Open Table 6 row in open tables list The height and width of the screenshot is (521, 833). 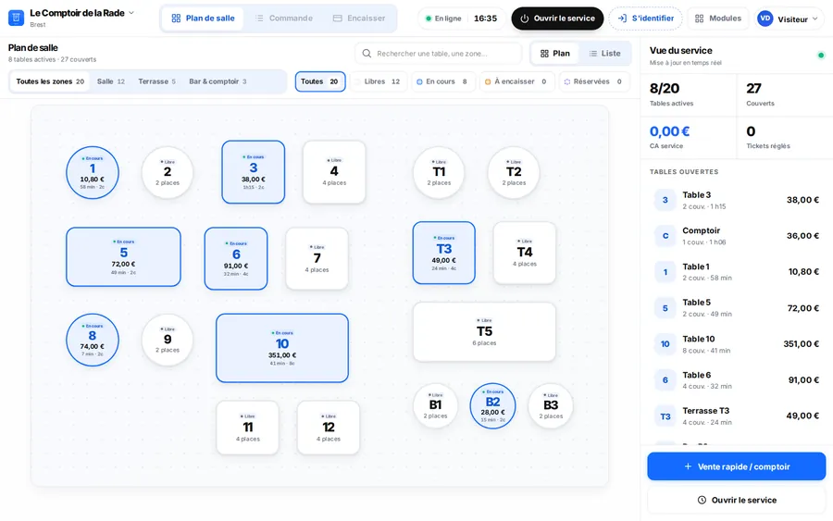point(737,380)
